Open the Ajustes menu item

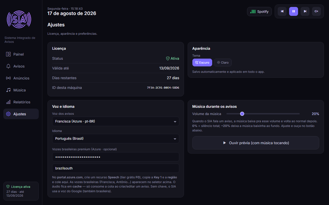pos(21,114)
